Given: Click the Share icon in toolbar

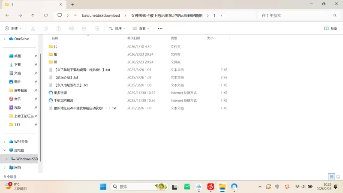Looking at the screenshot, I should point(84,28).
